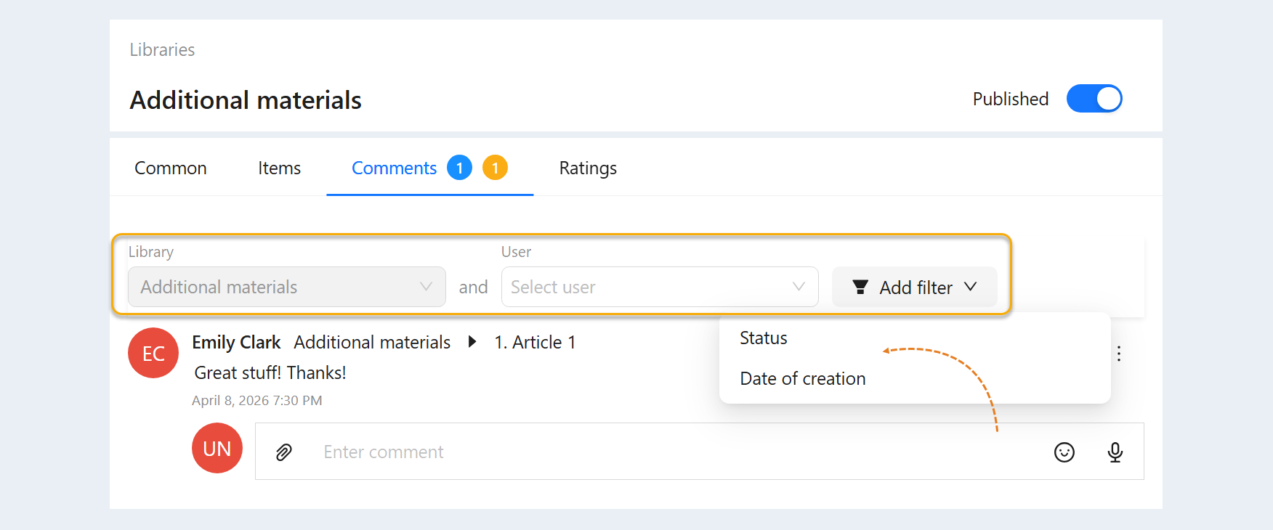Follow the Libraries breadcrumb link

pyautogui.click(x=162, y=50)
